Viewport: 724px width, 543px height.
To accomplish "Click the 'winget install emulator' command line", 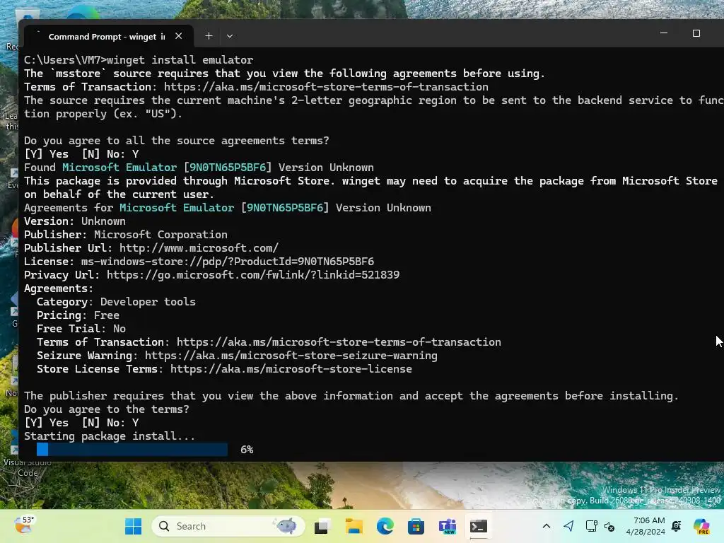I will [x=180, y=60].
